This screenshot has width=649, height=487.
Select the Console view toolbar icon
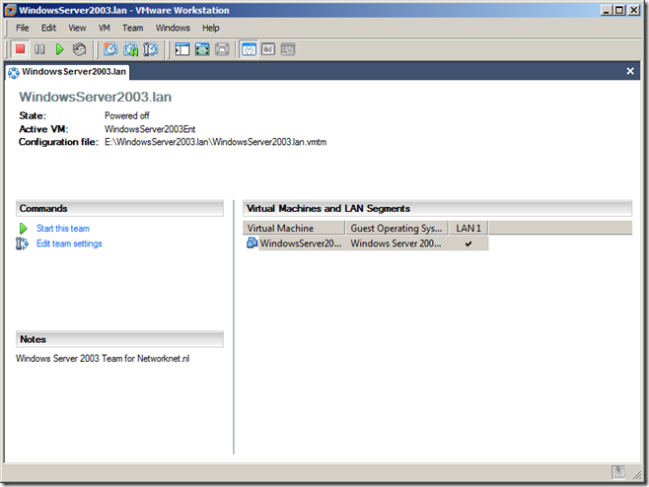tap(288, 49)
